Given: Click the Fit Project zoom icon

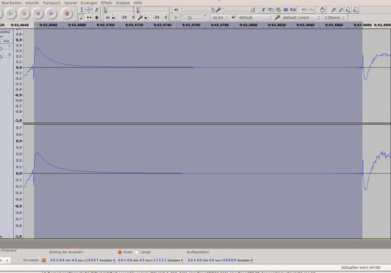Looking at the screenshot, I should tap(356, 10).
